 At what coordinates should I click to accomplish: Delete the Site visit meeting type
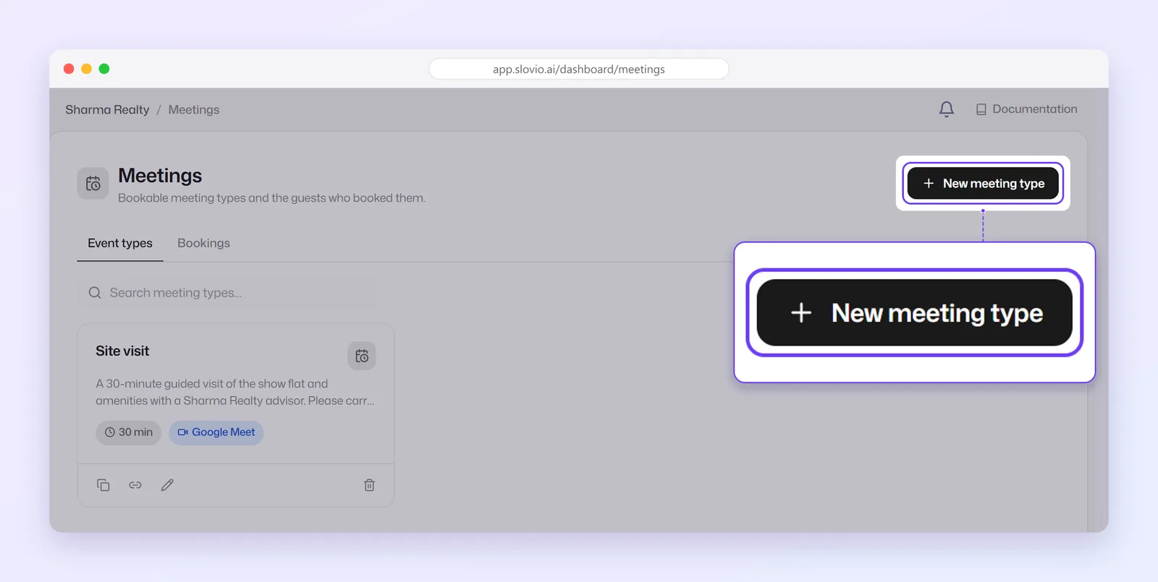369,485
